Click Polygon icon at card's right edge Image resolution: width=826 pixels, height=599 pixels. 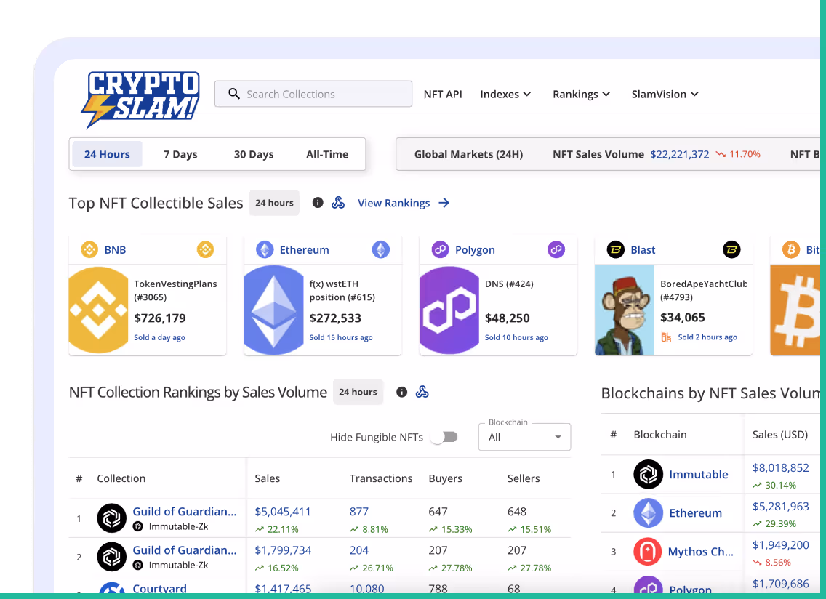(x=556, y=249)
